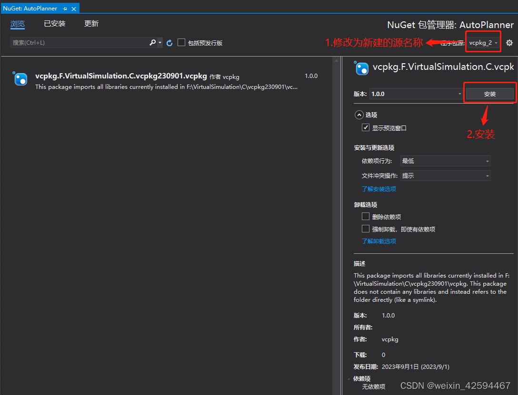The width and height of the screenshot is (518, 395).
Task: Collapse the 选项 section
Action: click(359, 115)
